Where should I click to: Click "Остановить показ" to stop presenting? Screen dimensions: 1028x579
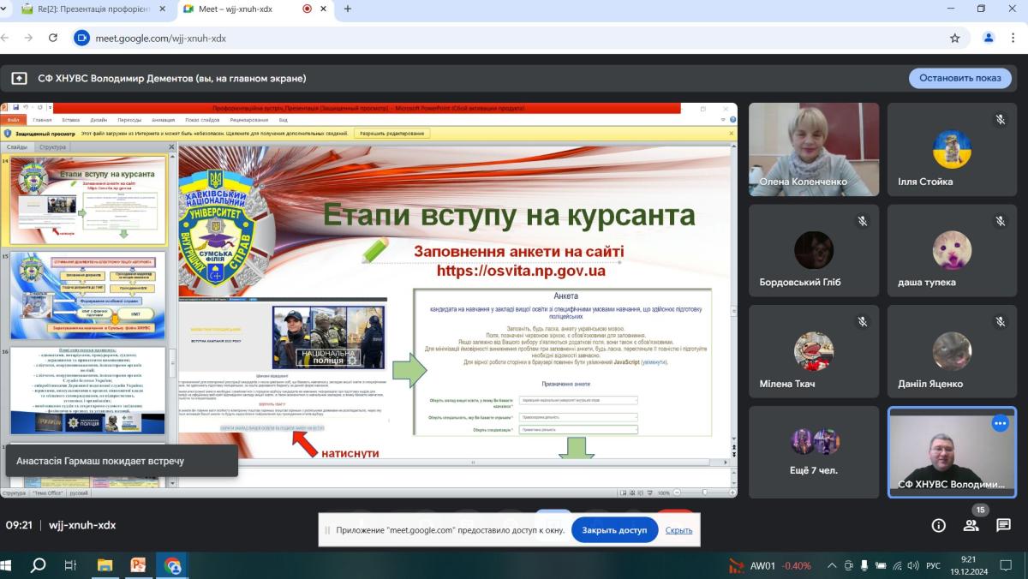[959, 78]
